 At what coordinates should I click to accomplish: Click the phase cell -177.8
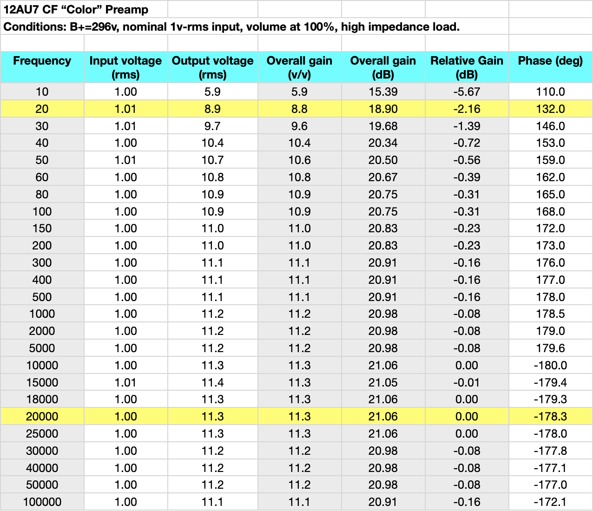click(x=550, y=451)
